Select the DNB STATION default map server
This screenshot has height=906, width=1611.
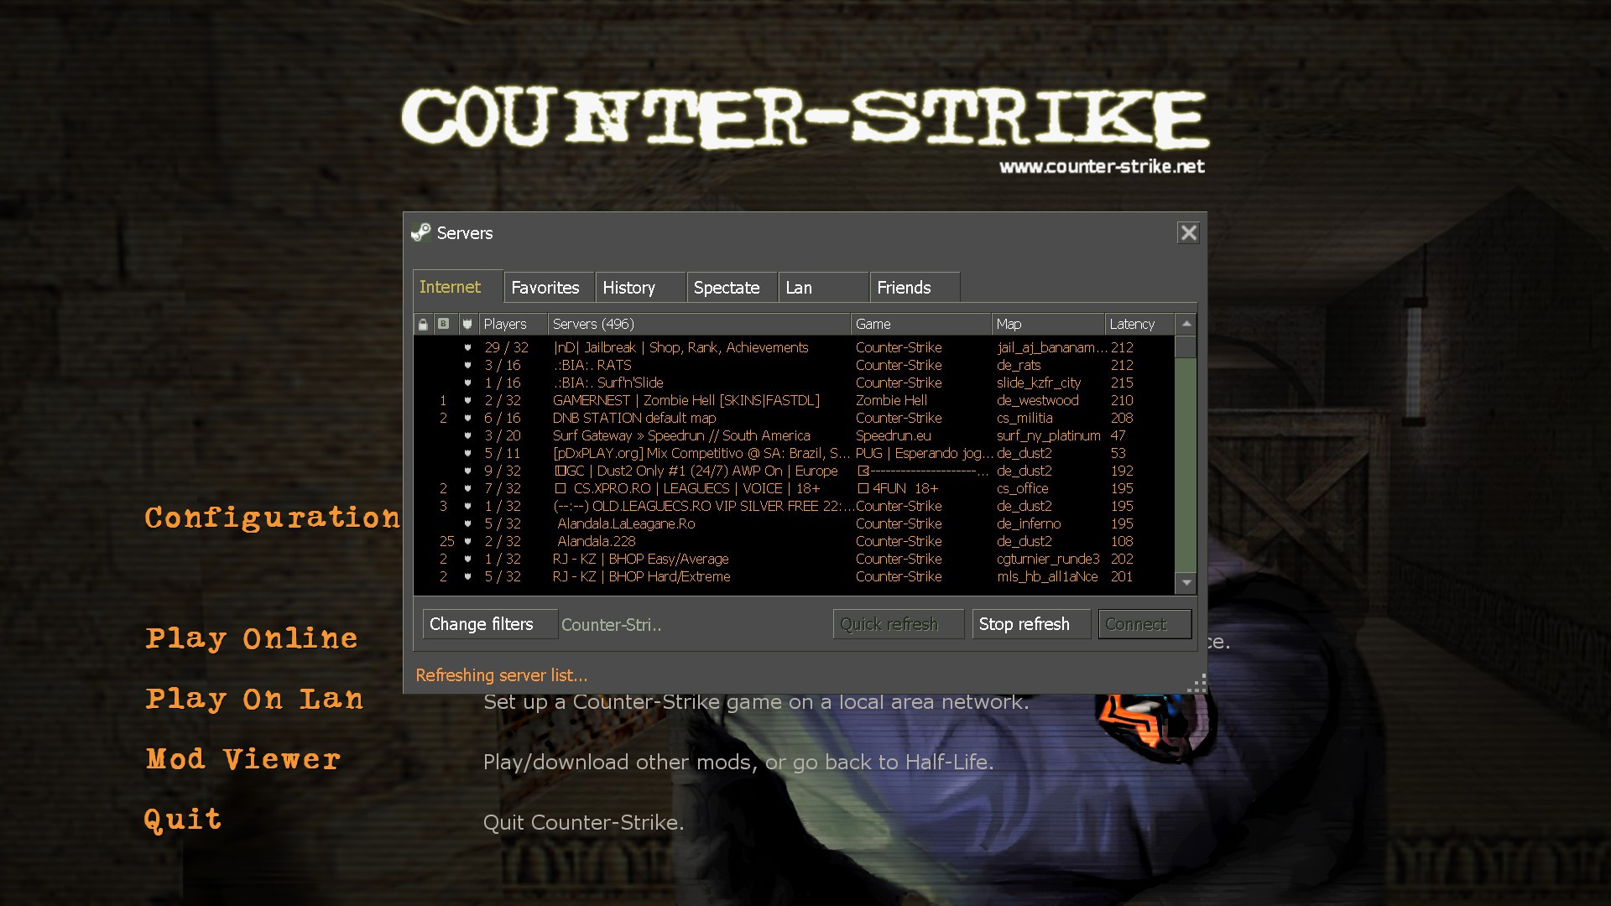634,418
